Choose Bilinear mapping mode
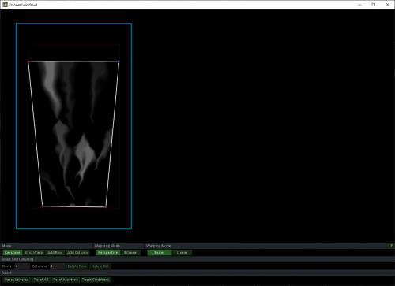 click(x=131, y=253)
